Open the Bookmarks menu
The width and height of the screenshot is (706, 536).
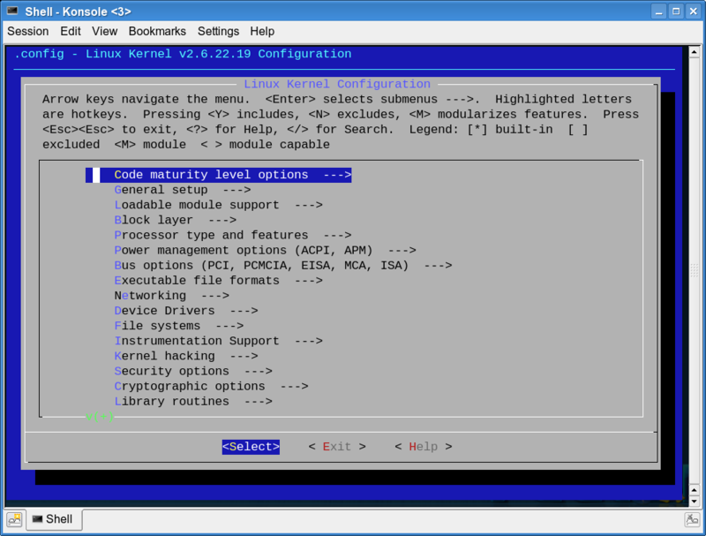tap(157, 31)
